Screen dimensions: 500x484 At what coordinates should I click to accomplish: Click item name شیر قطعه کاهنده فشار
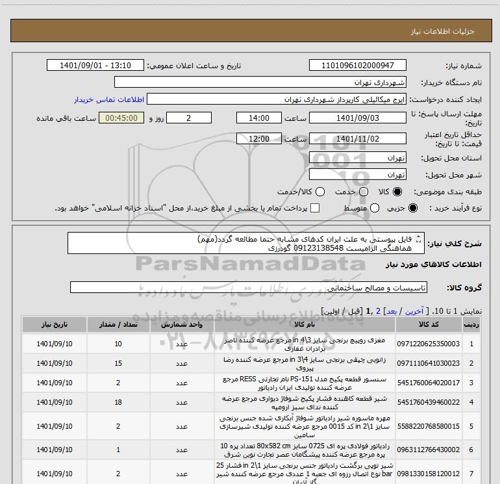(305, 403)
